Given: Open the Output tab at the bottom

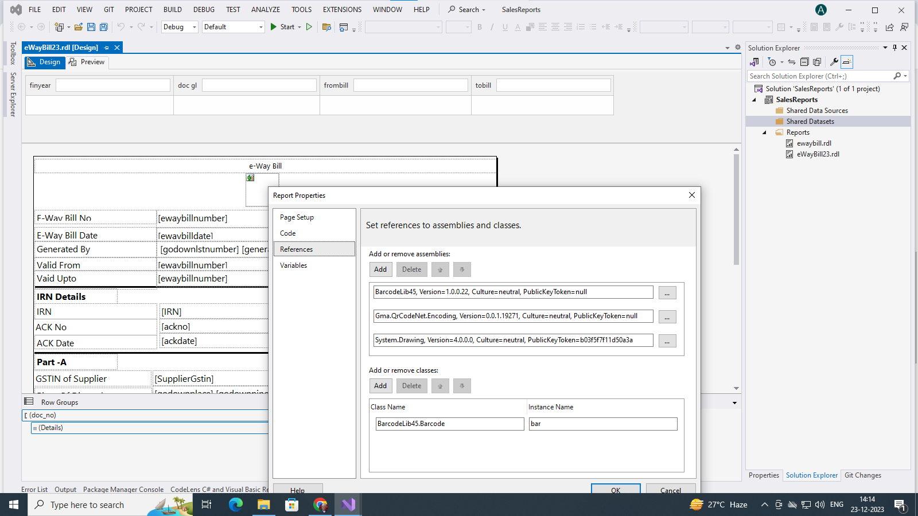Looking at the screenshot, I should [x=65, y=490].
